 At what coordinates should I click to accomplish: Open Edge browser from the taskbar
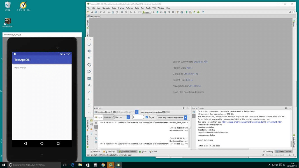click(73, 165)
